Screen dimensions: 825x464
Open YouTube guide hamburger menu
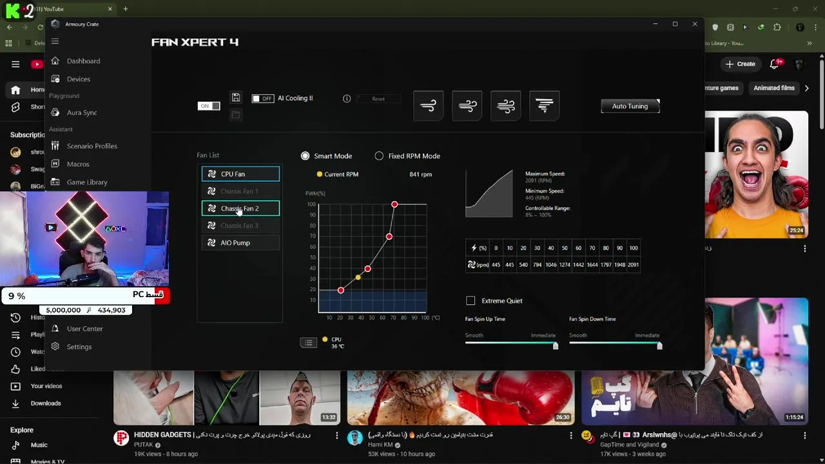pyautogui.click(x=15, y=64)
